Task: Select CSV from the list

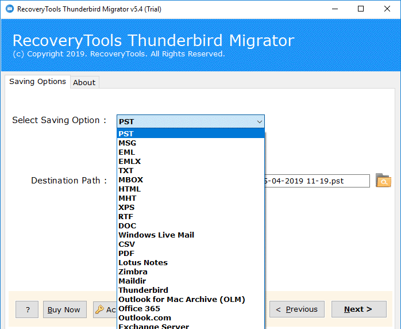Action: (191, 244)
